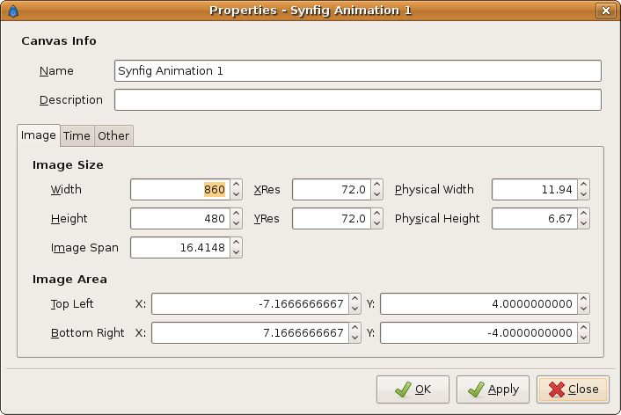
Task: Increase Width with the up arrow
Action: 236,185
